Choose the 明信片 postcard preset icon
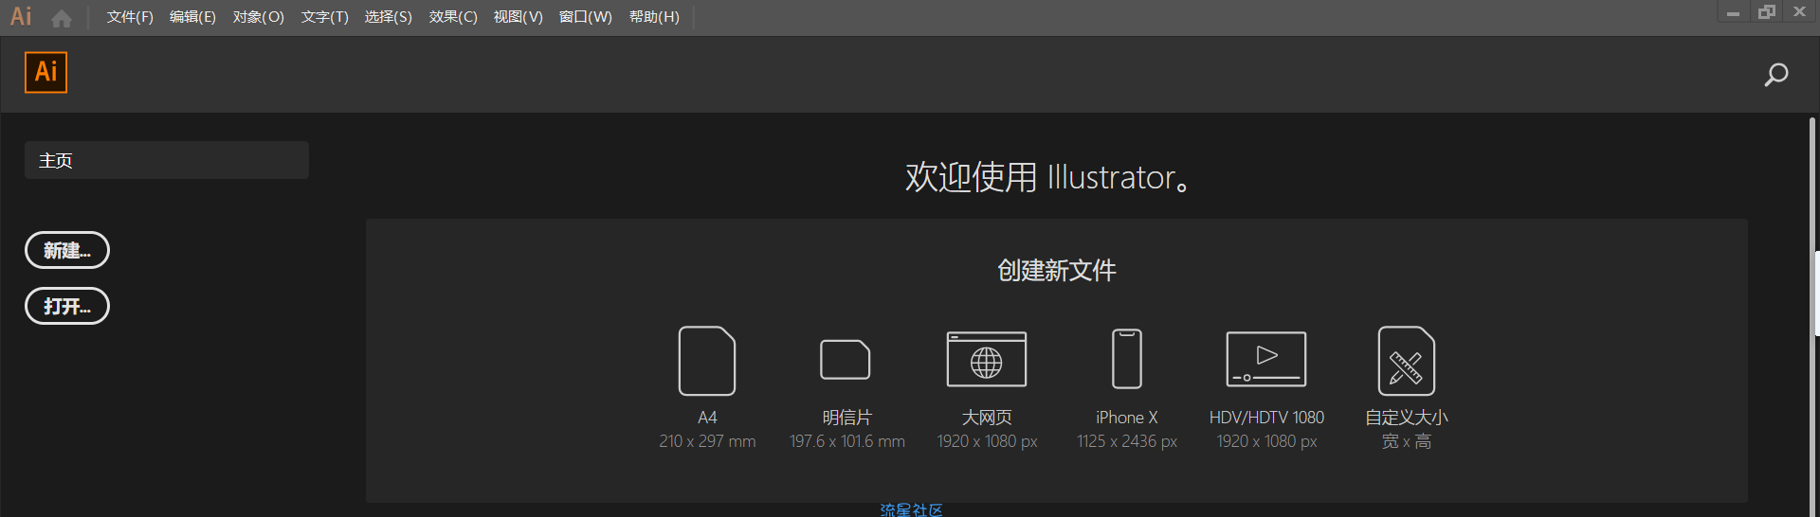The height and width of the screenshot is (517, 1820). click(x=846, y=360)
